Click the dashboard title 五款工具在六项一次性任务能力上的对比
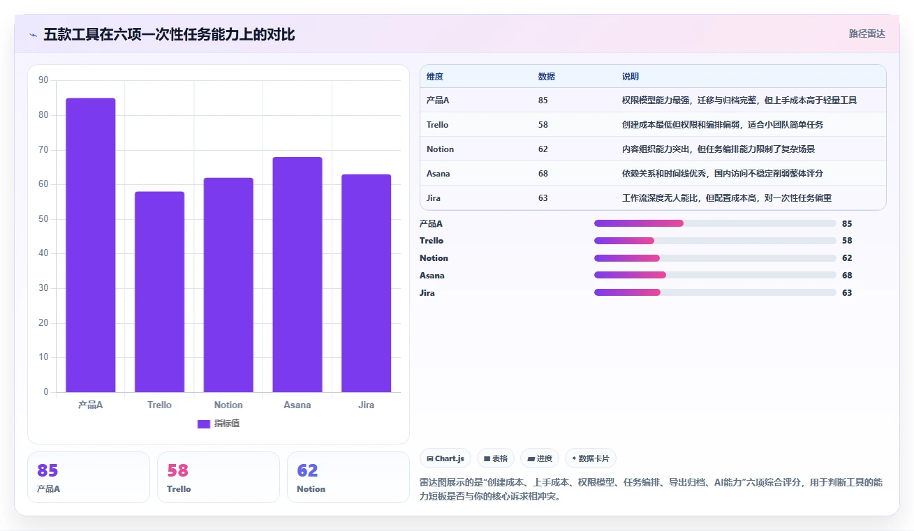 (x=169, y=35)
